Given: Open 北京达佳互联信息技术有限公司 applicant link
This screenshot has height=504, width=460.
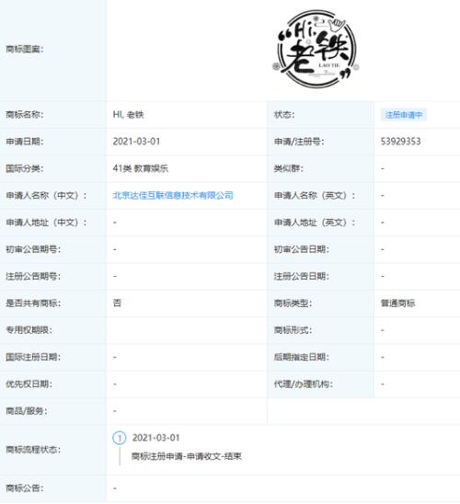Looking at the screenshot, I should pos(173,195).
